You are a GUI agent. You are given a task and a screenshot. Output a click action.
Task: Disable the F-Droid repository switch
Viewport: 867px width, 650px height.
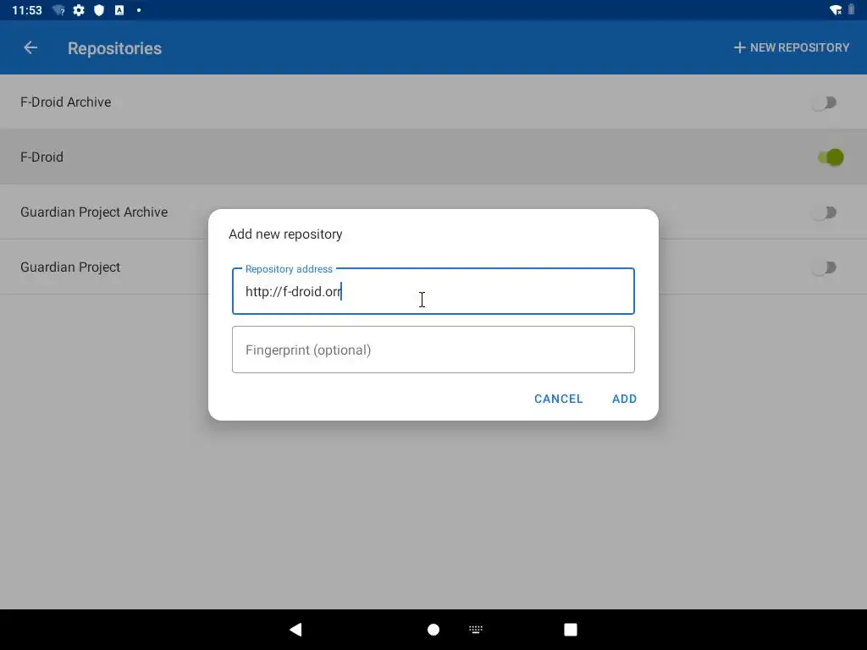(x=831, y=157)
